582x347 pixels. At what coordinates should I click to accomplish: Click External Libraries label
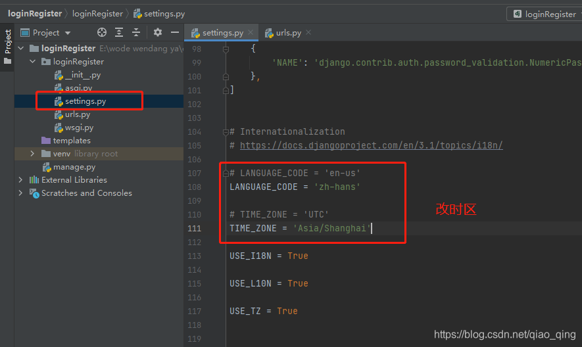(74, 179)
